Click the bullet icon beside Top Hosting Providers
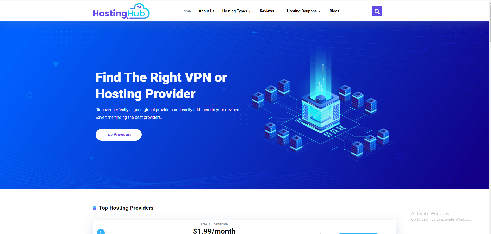 click(94, 208)
